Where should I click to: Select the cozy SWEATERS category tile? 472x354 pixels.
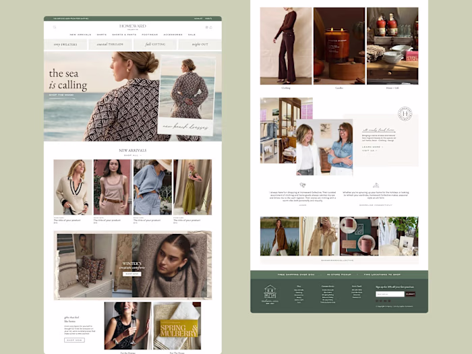(65, 45)
